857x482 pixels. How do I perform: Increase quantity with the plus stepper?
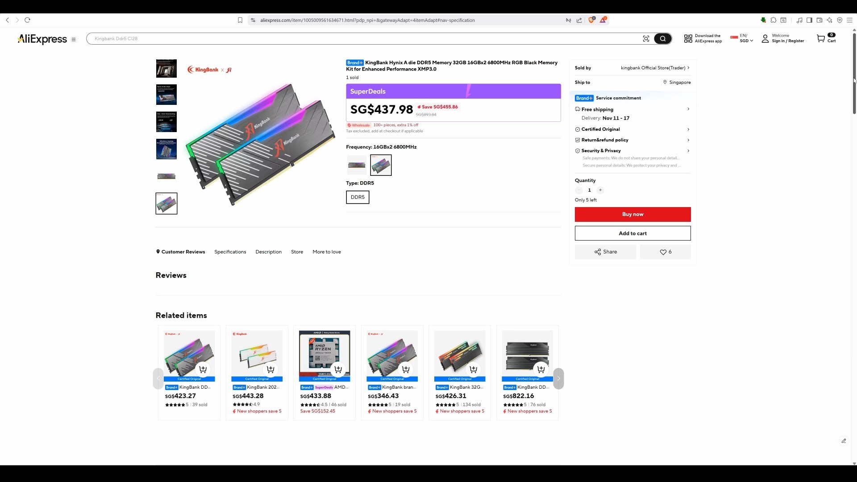pos(600,190)
